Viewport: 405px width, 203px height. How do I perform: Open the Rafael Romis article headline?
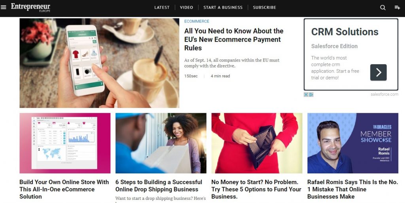352,189
